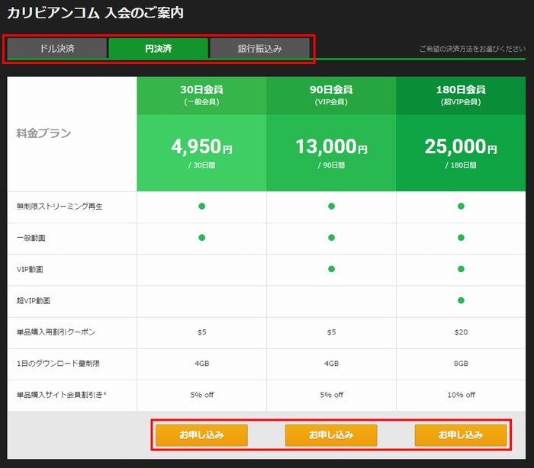Viewport: 534px width, 468px height.
Task: Click お申し込み button for 30日会員 plan
Action: click(x=201, y=435)
